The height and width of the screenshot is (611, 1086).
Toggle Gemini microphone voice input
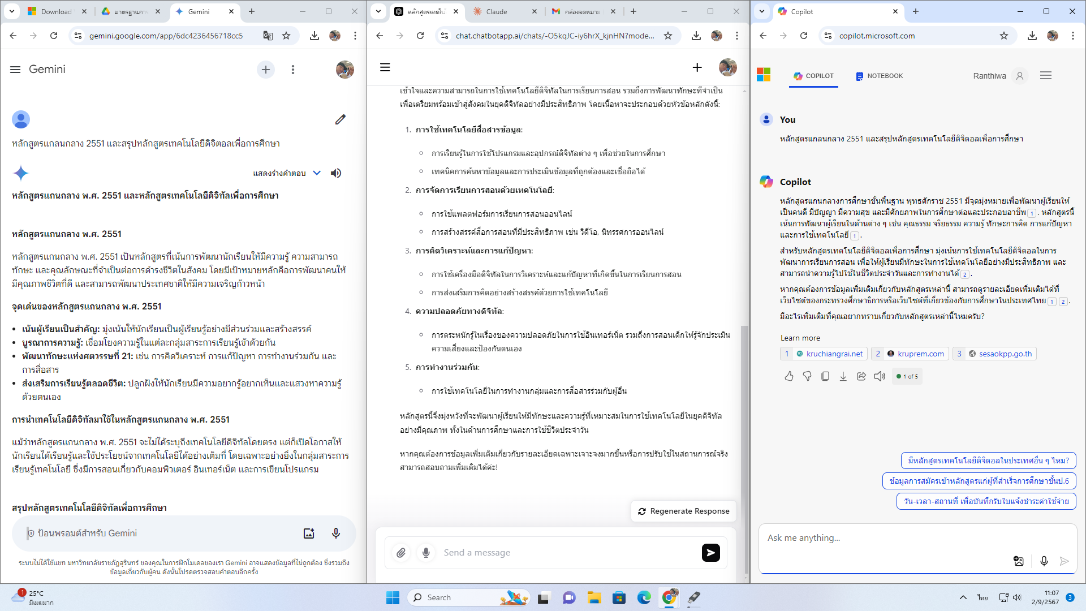(x=336, y=533)
